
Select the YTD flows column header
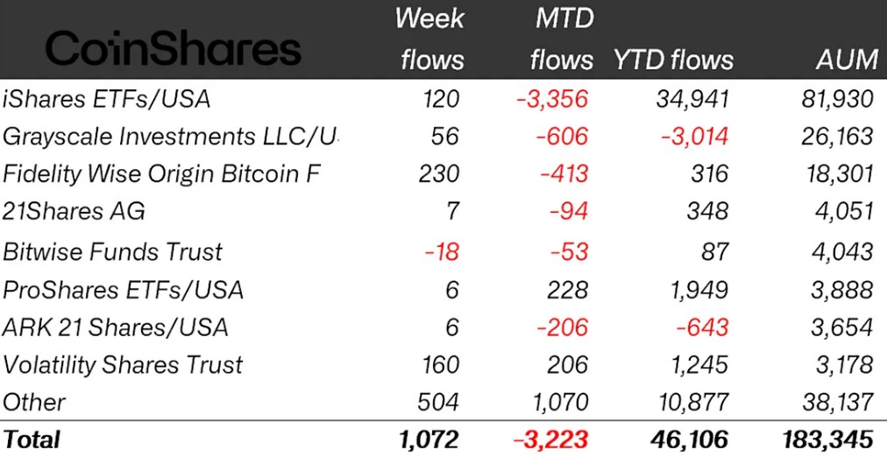(673, 60)
